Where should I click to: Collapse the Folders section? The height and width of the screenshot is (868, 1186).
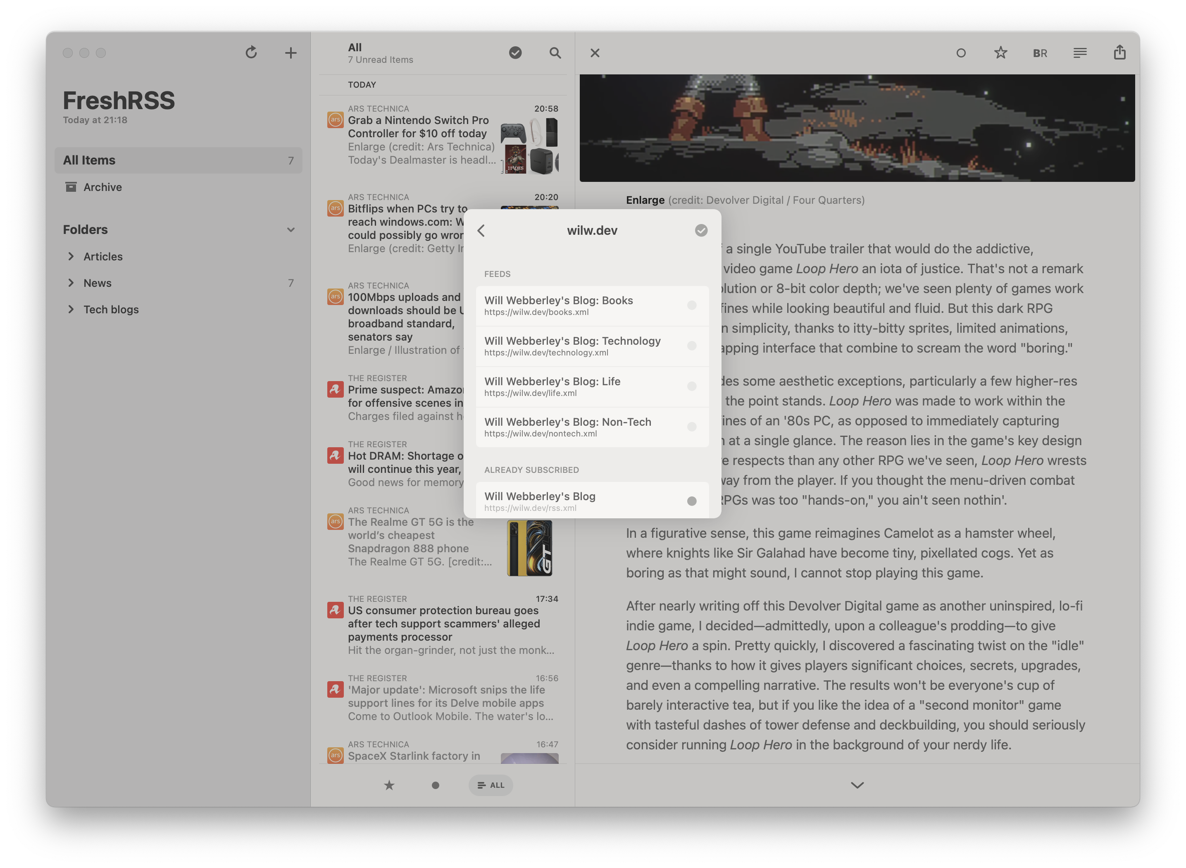click(291, 230)
